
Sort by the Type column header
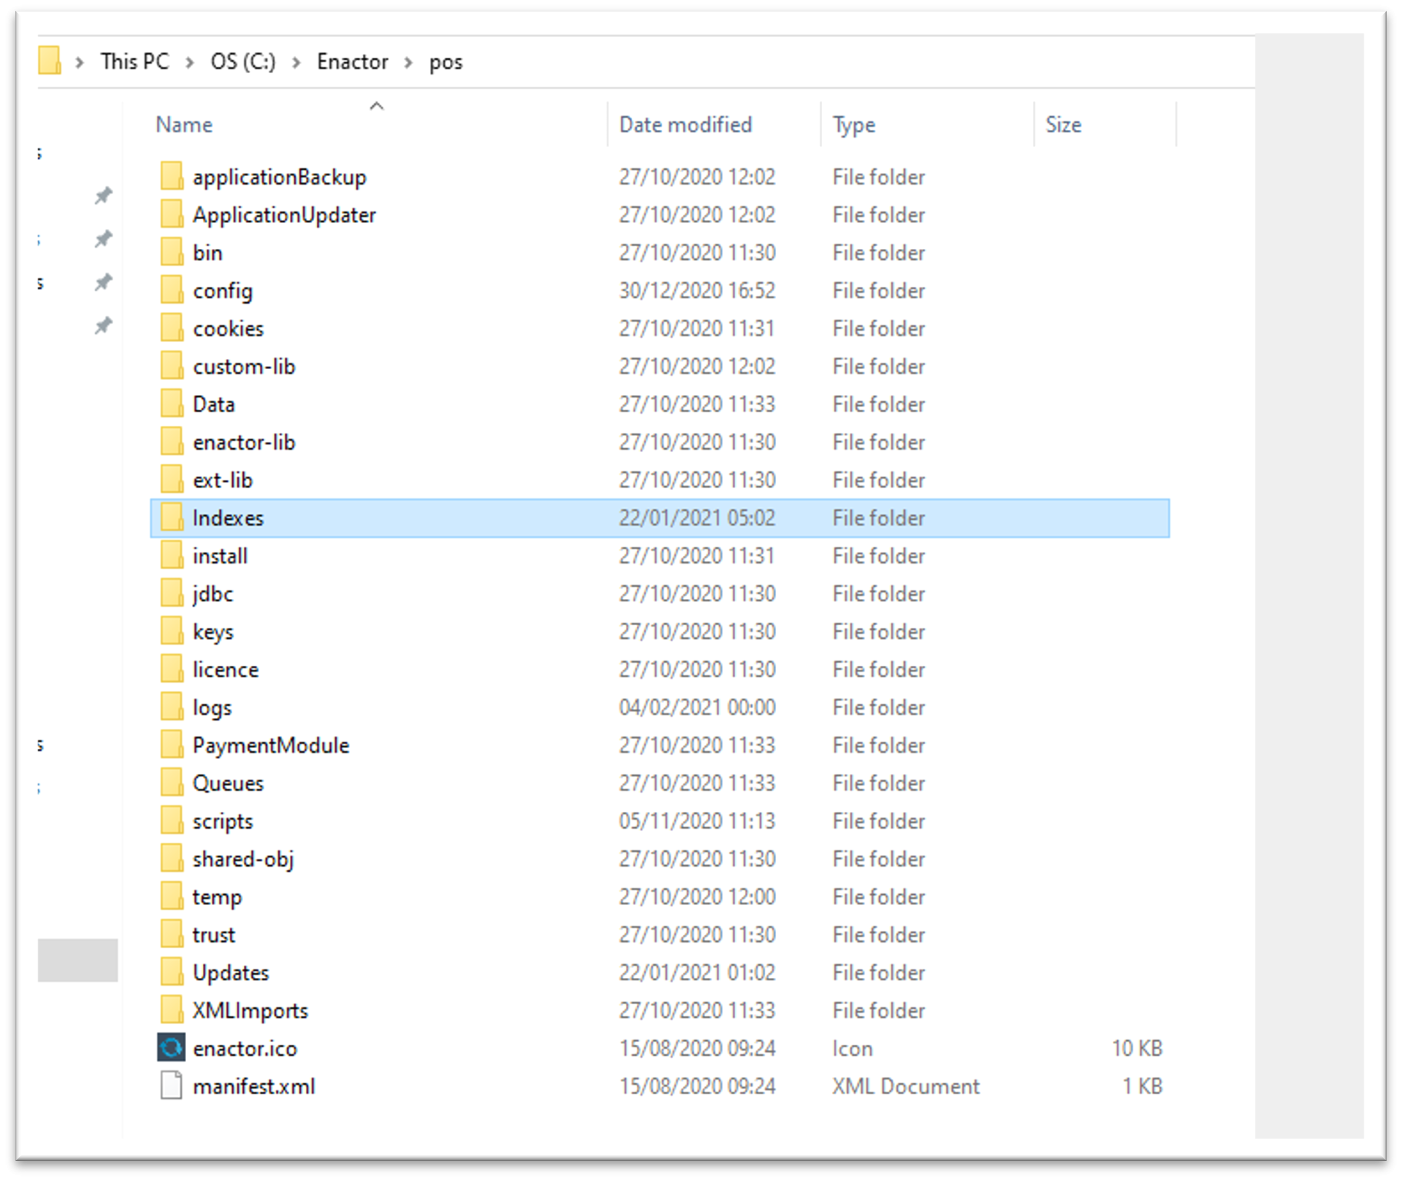tap(854, 125)
